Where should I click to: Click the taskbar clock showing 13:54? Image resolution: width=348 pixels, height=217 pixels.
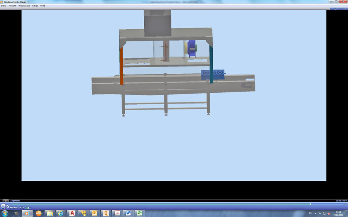pyautogui.click(x=338, y=213)
